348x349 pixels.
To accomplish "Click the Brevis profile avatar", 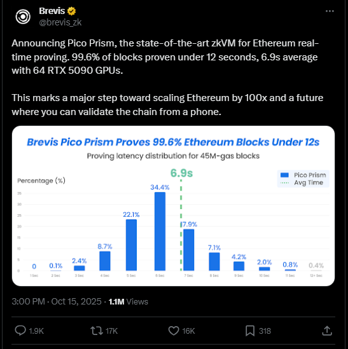I will 23,17.
